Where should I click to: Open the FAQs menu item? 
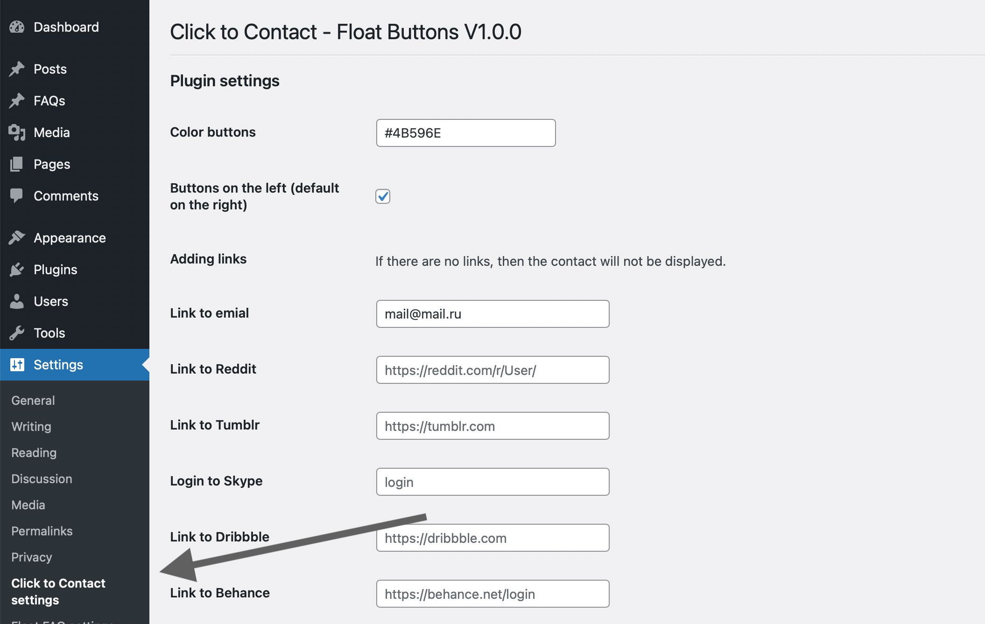pyautogui.click(x=49, y=101)
